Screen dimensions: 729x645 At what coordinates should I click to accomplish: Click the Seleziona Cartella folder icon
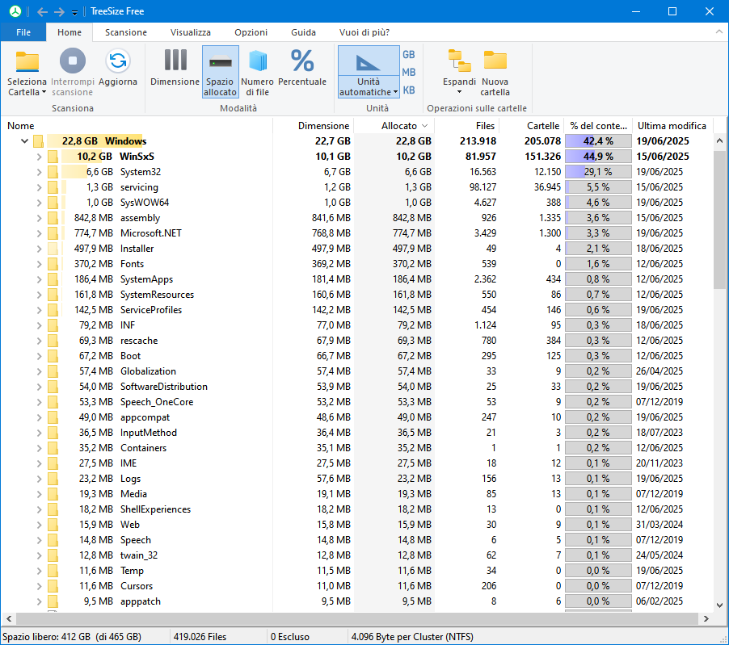[27, 61]
